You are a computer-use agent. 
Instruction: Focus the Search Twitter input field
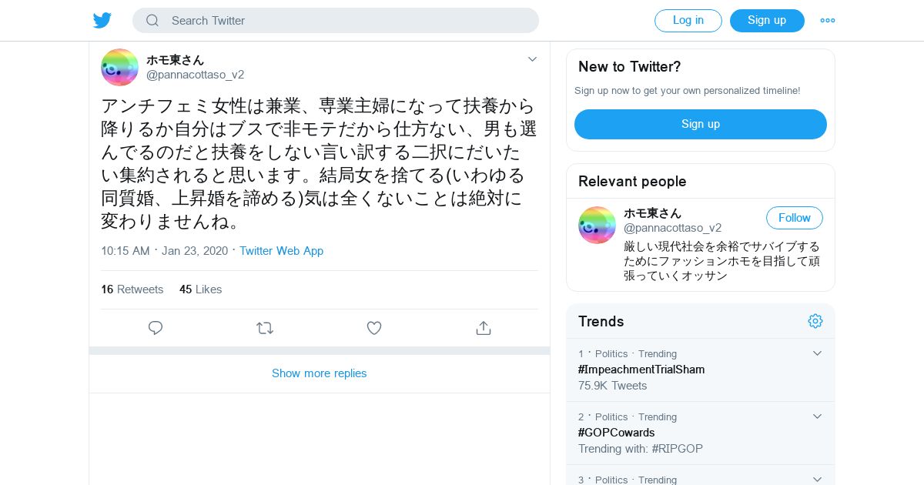(x=346, y=21)
